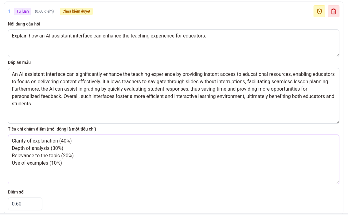Click the "Nội dung câu hỏi" label
This screenshot has width=348, height=215.
pyautogui.click(x=24, y=24)
